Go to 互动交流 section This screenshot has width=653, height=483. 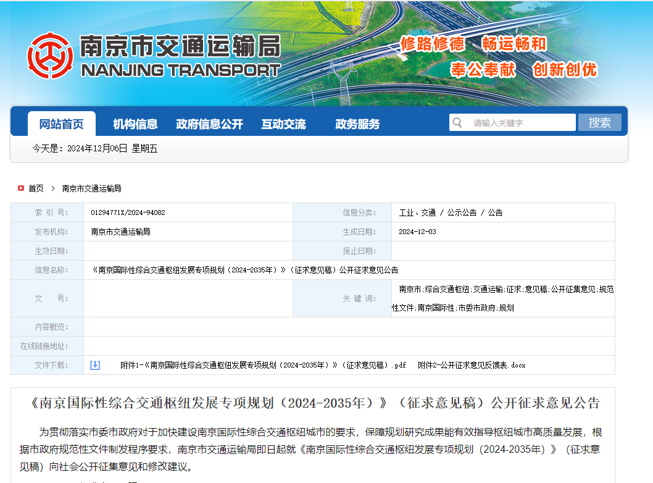(x=283, y=124)
